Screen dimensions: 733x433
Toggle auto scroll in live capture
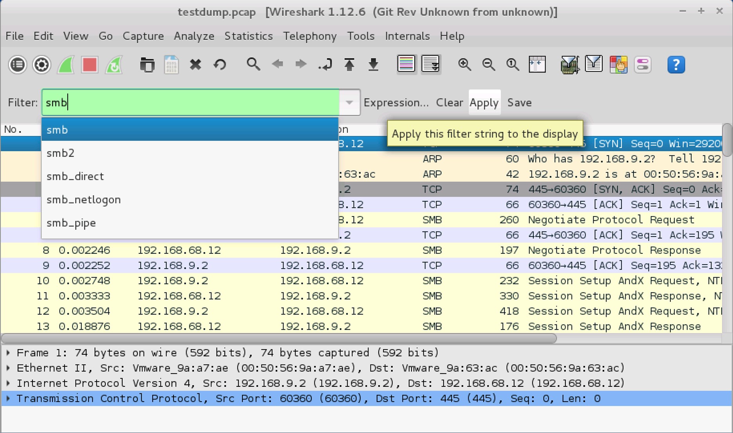point(431,64)
